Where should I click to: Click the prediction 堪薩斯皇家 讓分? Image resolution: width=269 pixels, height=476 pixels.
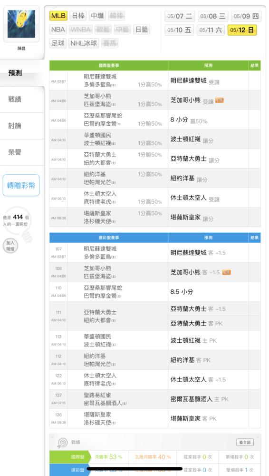pyautogui.click(x=192, y=218)
